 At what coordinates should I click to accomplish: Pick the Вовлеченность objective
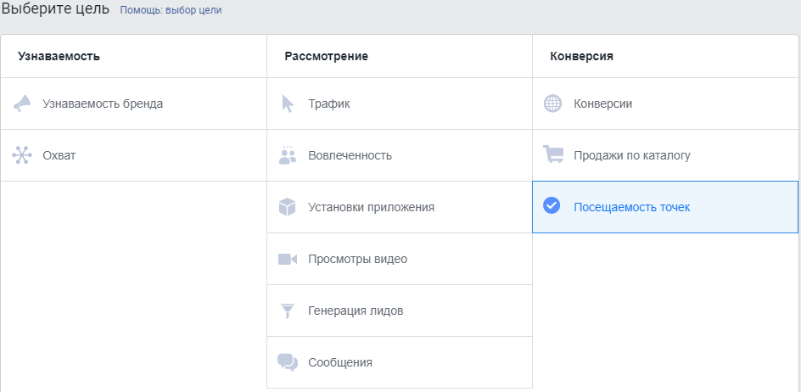350,155
